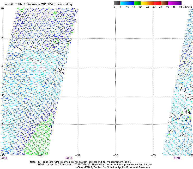Select the yellow 20-25 knots color segment
Image resolution: width=193 pixels, height=169 pixels.
(144, 3)
